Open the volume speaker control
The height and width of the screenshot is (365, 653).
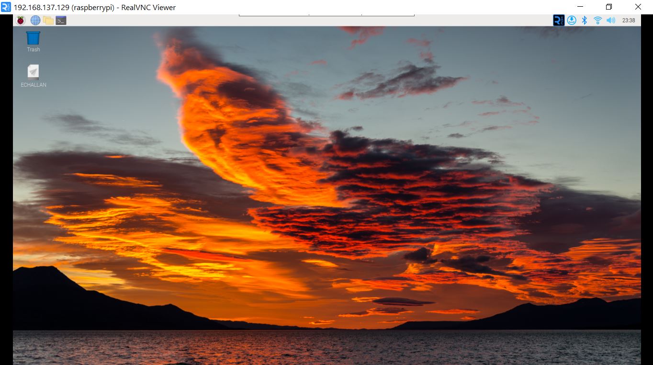pyautogui.click(x=610, y=20)
